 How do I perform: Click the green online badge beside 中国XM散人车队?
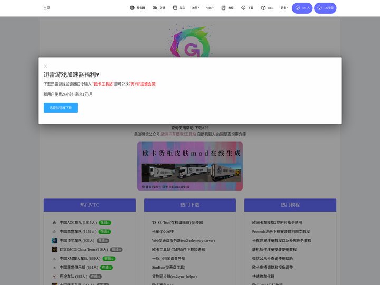(x=109, y=258)
